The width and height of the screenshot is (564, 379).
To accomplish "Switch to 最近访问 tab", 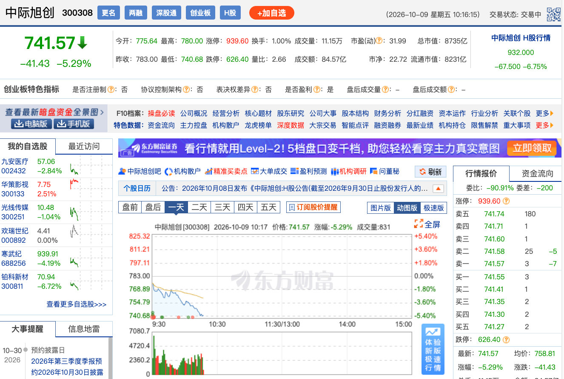I will (84, 146).
